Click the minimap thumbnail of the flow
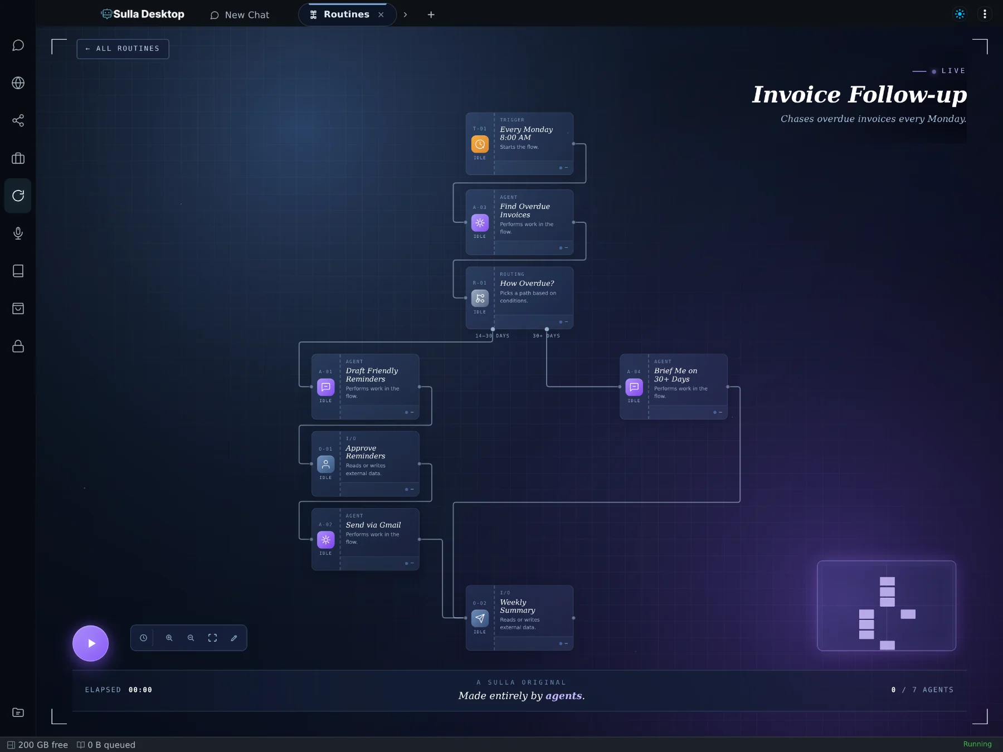 pos(887,605)
